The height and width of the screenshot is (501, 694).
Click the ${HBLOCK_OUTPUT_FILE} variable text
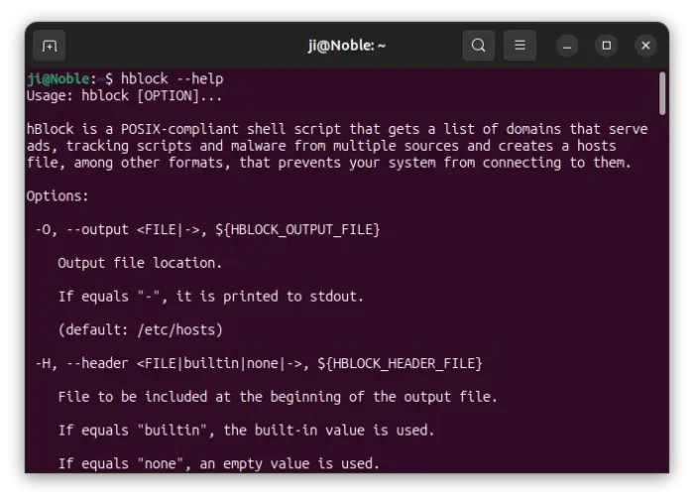tap(297, 229)
